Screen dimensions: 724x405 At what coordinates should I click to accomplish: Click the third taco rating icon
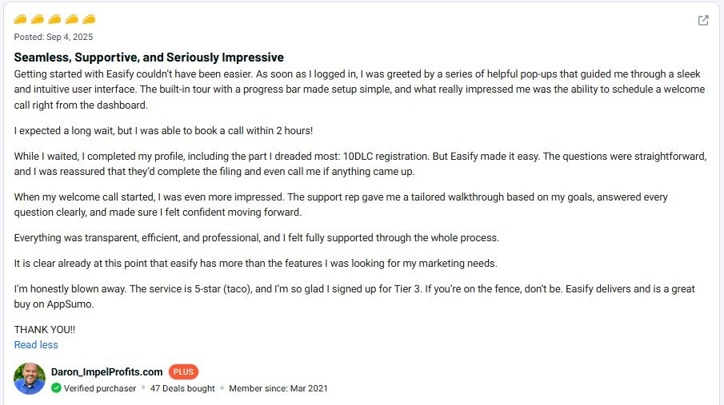[x=54, y=19]
